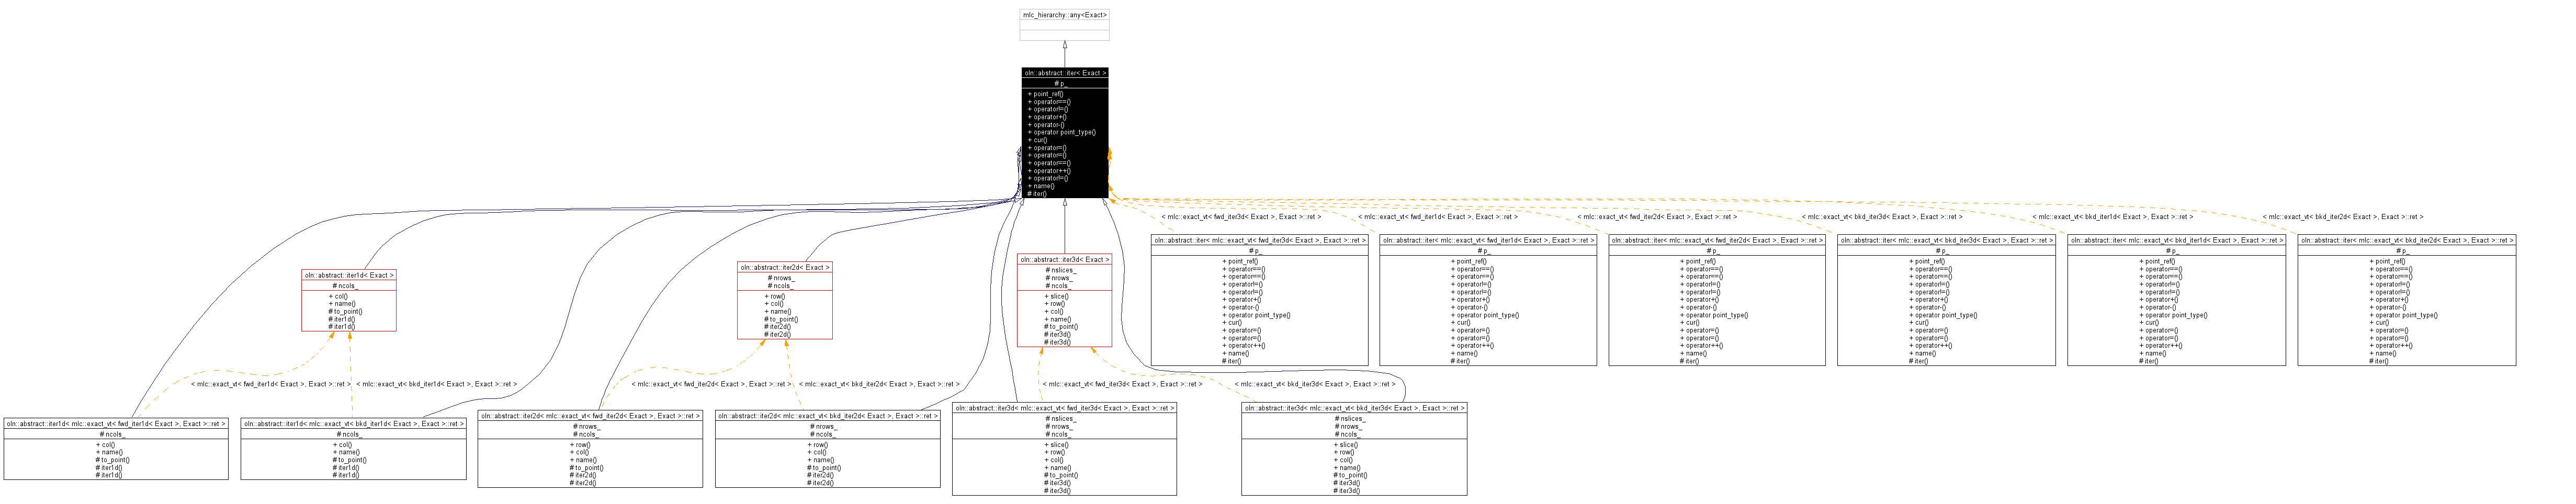Select the iter3d< mlc::exact_vt< fwd_iter3d< Exact > > node
This screenshot has width=2576, height=504.
tap(1064, 449)
